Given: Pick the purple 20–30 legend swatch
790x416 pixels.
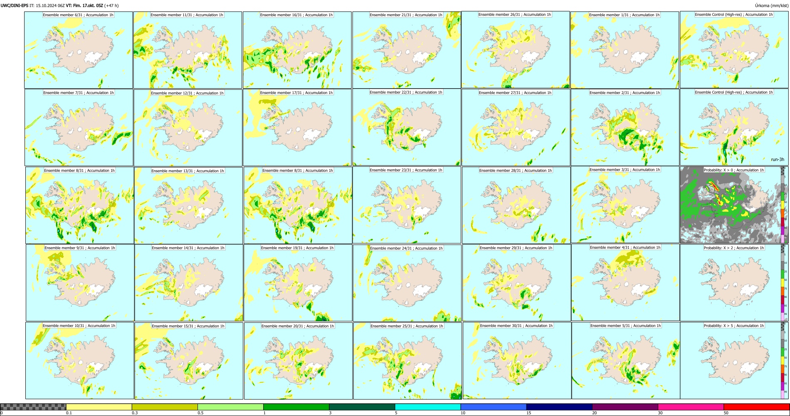Looking at the screenshot, I should point(625,407).
